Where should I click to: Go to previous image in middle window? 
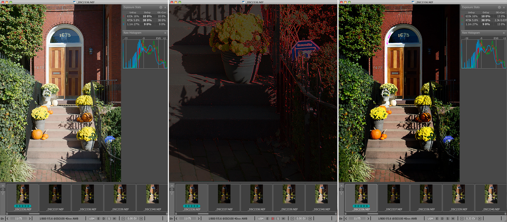(177, 219)
